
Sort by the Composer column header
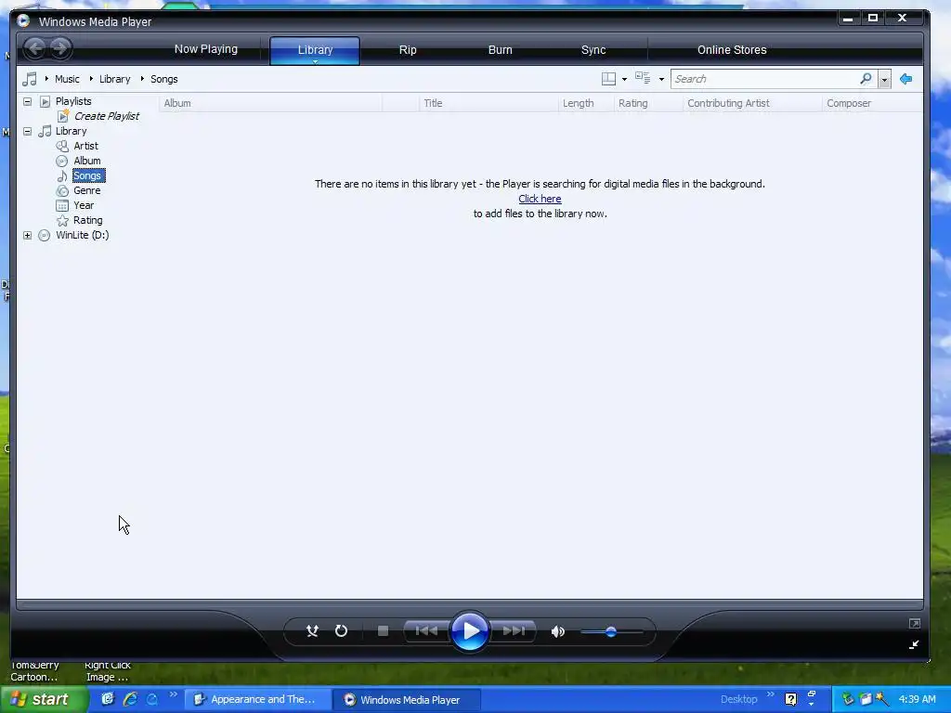pyautogui.click(x=872, y=103)
